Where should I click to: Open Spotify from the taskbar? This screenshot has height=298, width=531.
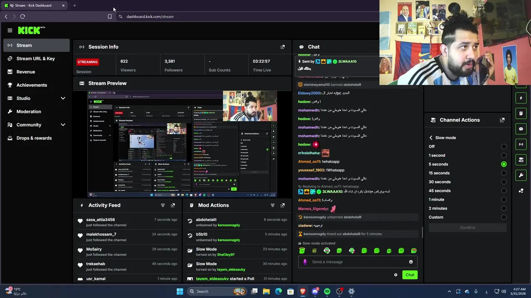[327, 291]
